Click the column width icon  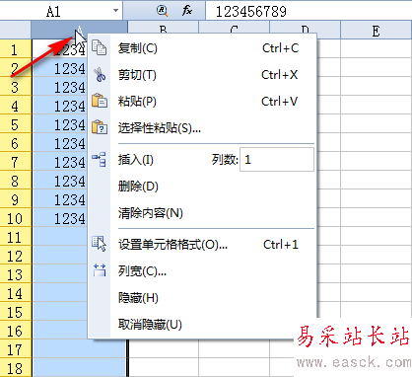click(100, 270)
